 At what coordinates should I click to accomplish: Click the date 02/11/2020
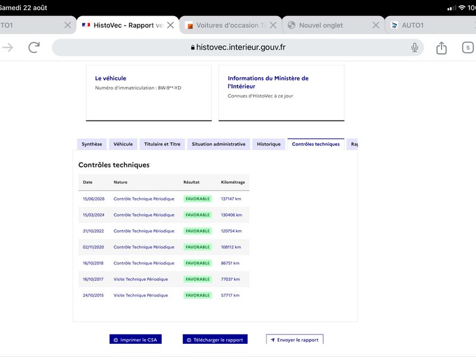click(x=93, y=247)
